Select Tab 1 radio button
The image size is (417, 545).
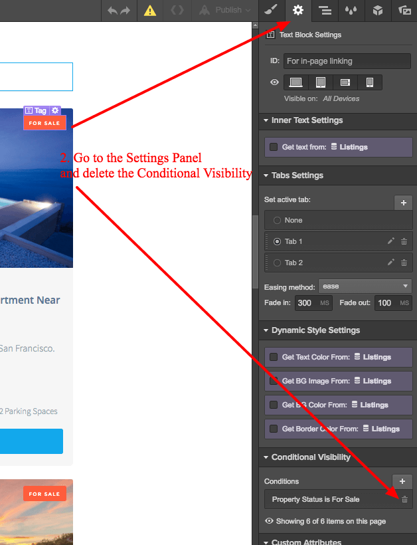(277, 241)
